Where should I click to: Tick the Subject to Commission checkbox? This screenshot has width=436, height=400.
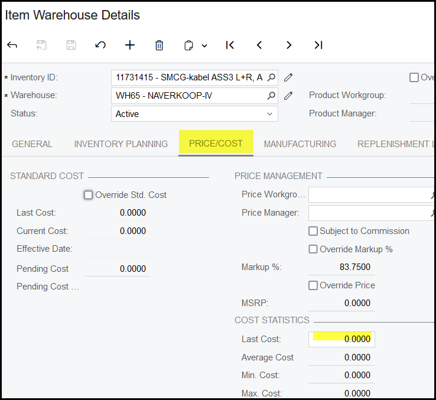pyautogui.click(x=313, y=231)
